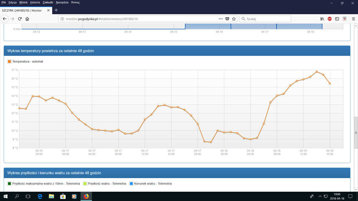The image size is (358, 201).
Task: Reload the current page
Action: pyautogui.click(x=20, y=19)
